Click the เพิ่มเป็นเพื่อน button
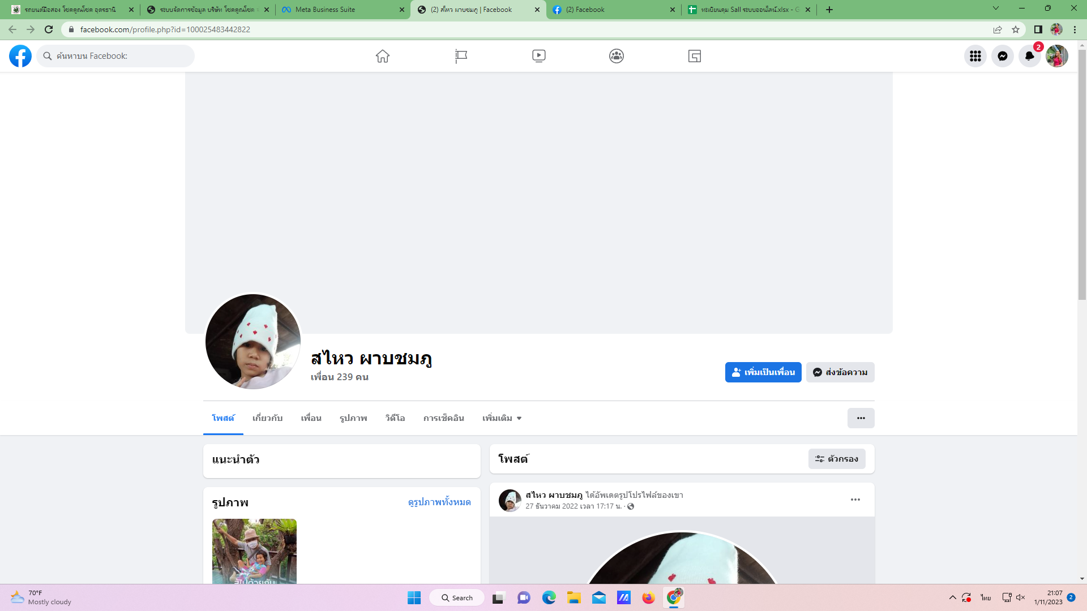The image size is (1087, 611). [x=763, y=372]
